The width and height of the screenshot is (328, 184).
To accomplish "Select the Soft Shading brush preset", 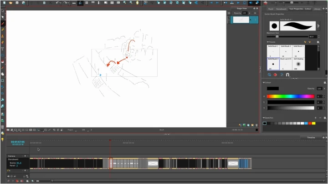I will coord(298,64).
